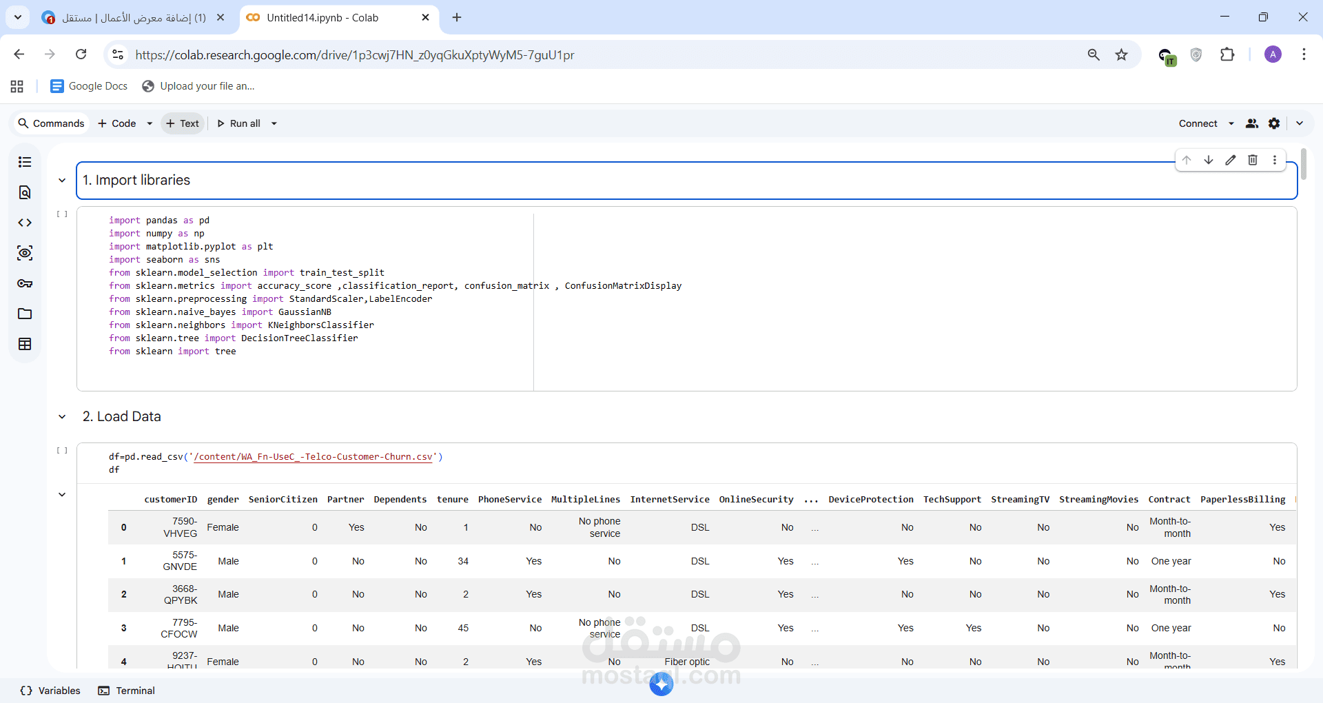This screenshot has width=1323, height=703.
Task: Collapse the dataframe output area
Action: (62, 495)
